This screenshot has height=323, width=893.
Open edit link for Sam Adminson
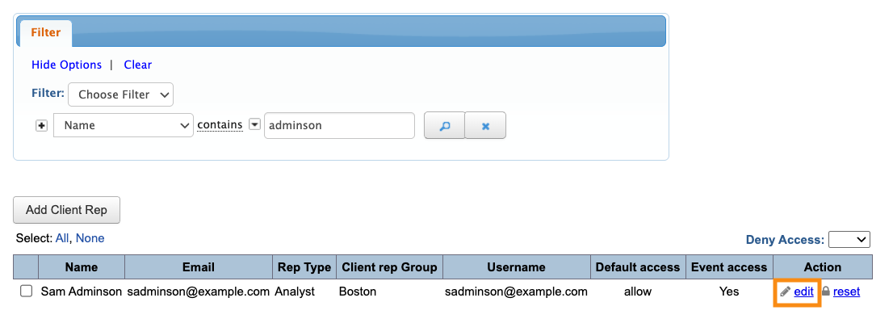coord(803,292)
